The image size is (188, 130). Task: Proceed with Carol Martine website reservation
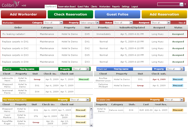point(80,116)
